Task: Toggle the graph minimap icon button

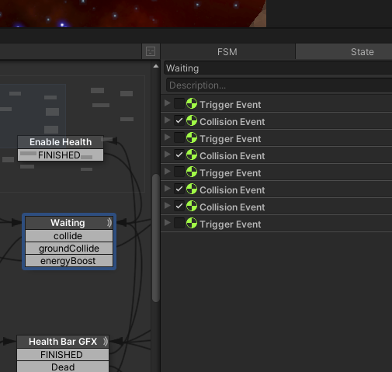Action: coord(151,51)
